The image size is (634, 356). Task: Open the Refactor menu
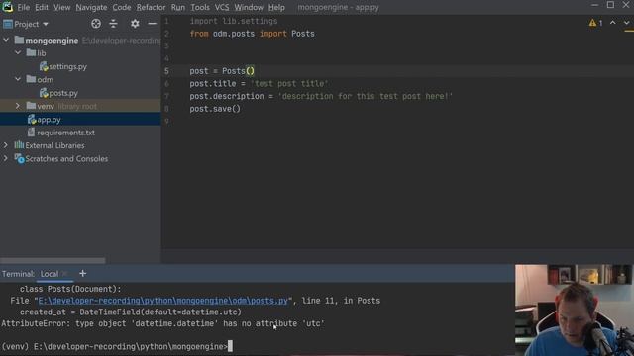(151, 7)
